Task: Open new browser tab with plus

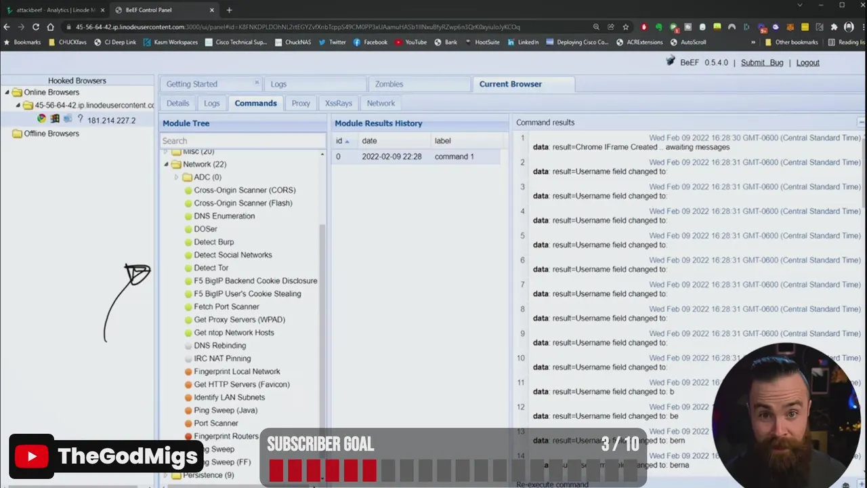Action: coord(229,10)
